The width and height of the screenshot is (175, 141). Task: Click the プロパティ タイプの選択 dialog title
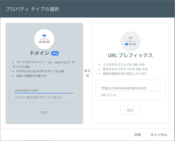click(x=32, y=9)
